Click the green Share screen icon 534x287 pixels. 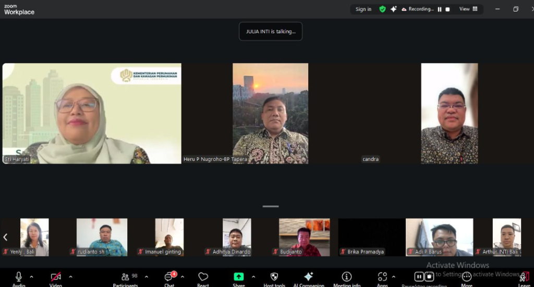click(x=238, y=278)
